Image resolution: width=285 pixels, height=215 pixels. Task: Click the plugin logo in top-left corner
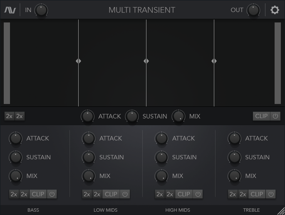pos(10,10)
